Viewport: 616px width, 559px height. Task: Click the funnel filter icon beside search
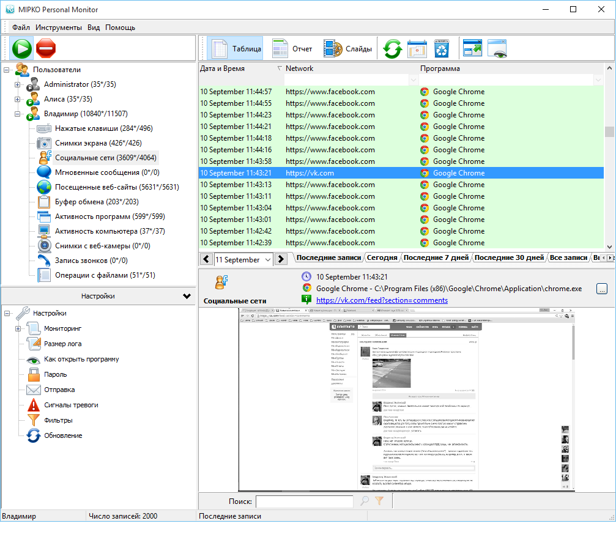tap(379, 501)
